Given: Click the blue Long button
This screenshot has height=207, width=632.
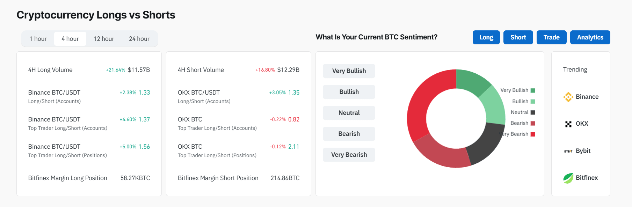Looking at the screenshot, I should [x=486, y=37].
